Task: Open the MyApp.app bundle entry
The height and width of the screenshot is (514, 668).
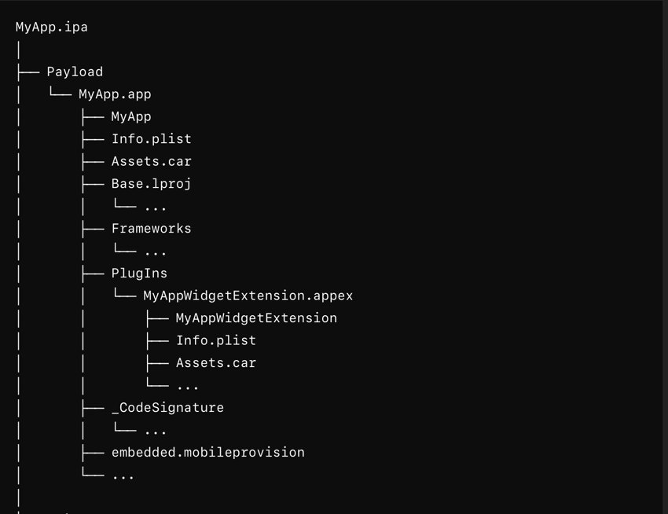Action: click(115, 94)
